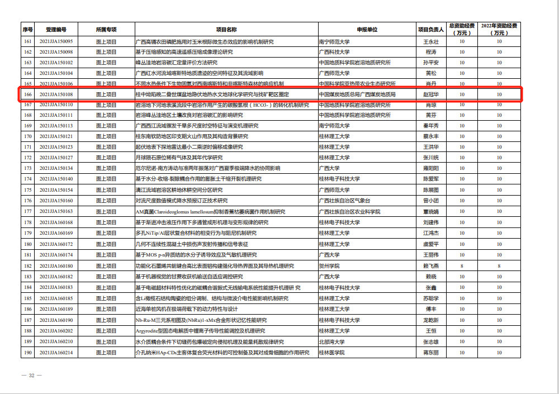559x394 pixels.
Task: Click project title 基于压缩感知的高速遥感压缩成像理论研究
Action: [x=184, y=52]
